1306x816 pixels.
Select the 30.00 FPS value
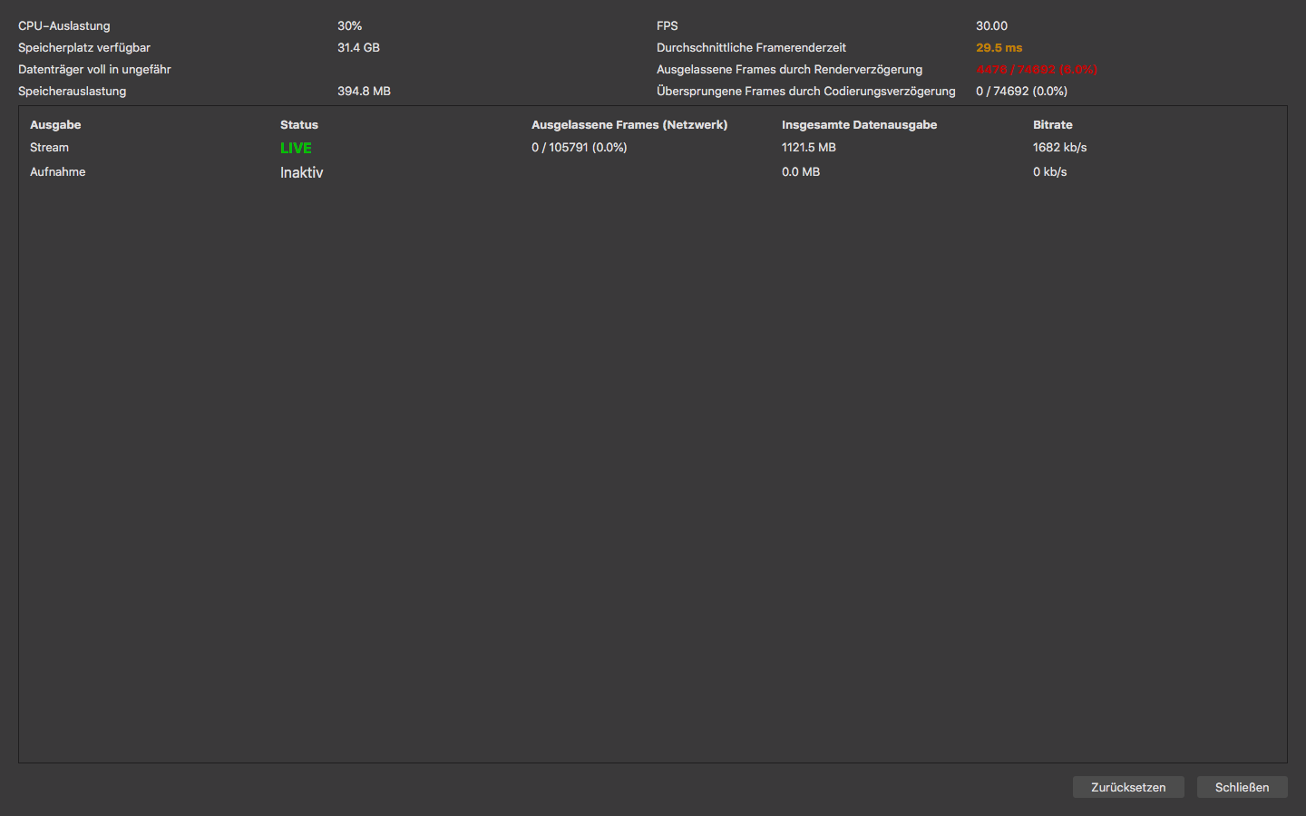pos(991,26)
